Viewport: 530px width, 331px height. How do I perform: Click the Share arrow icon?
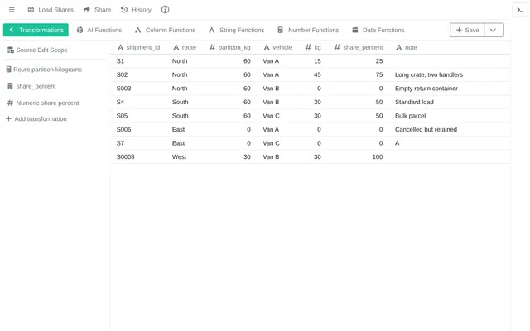point(87,10)
